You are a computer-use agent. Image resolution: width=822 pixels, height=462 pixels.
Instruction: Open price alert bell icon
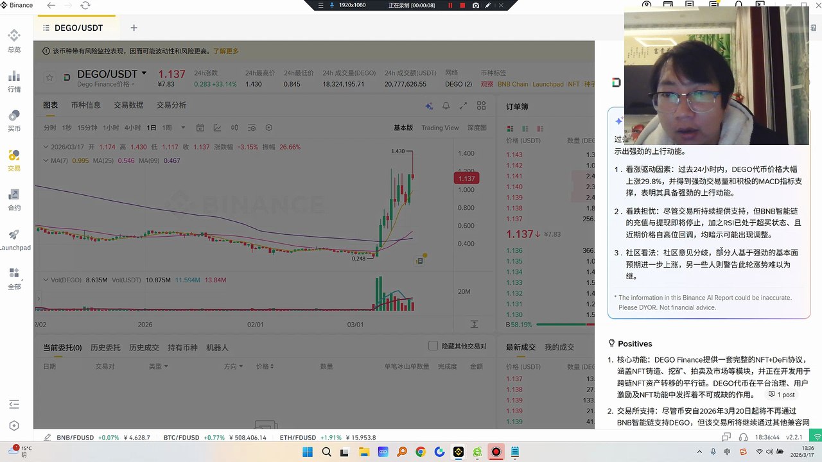[x=446, y=106]
